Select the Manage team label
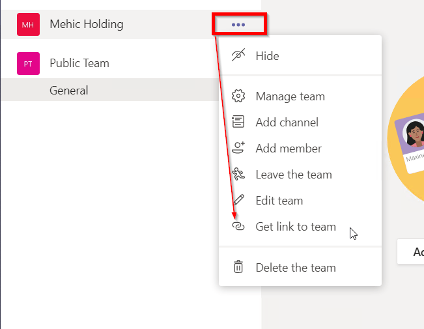 coord(290,96)
